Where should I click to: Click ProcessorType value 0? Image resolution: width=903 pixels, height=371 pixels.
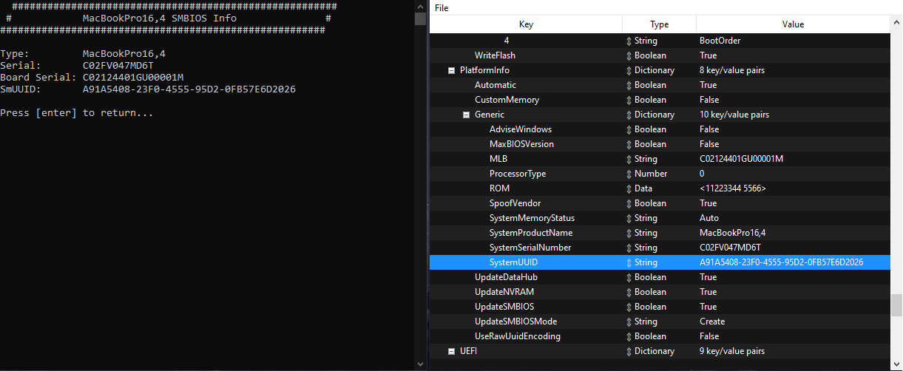pyautogui.click(x=702, y=174)
